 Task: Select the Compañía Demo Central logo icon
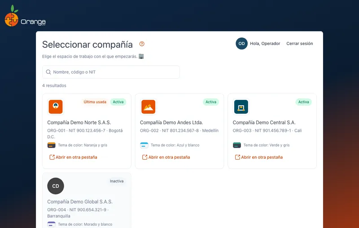(241, 107)
